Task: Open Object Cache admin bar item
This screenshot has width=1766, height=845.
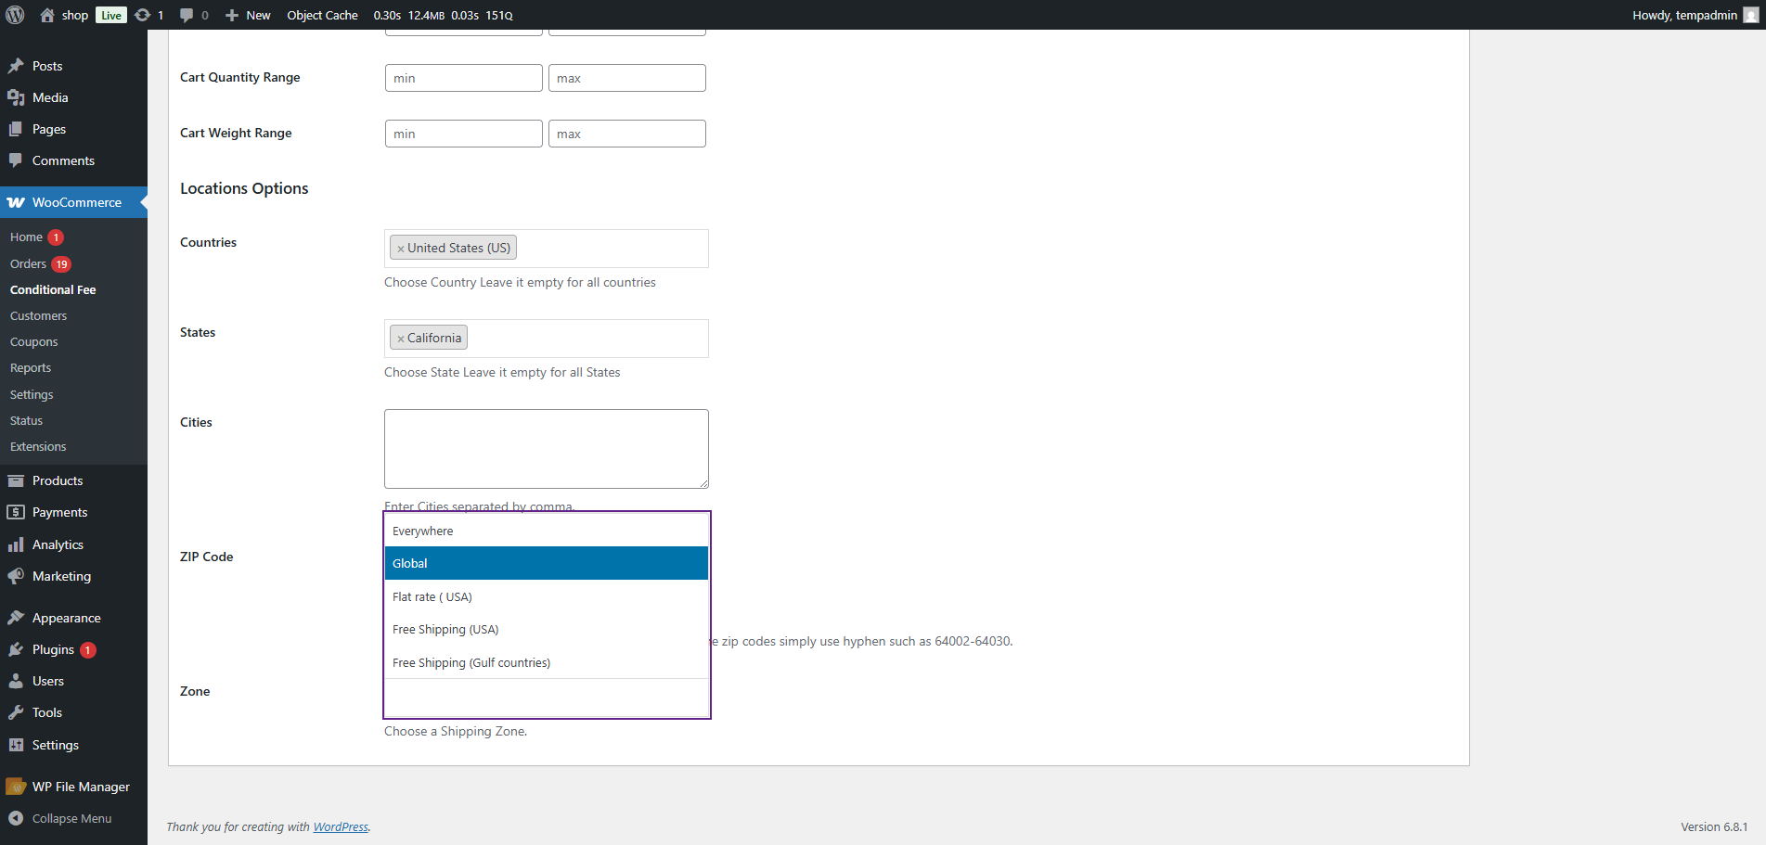Action: 322,15
